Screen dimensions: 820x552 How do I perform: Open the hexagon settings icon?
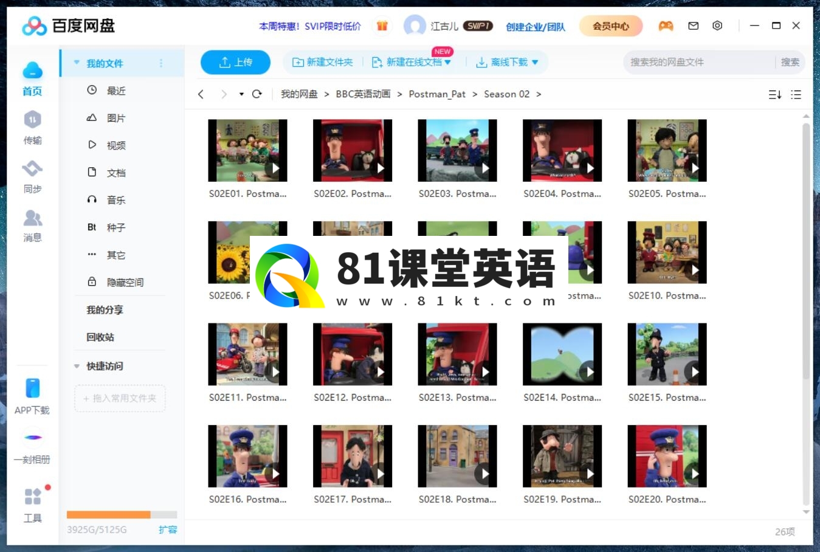point(717,26)
